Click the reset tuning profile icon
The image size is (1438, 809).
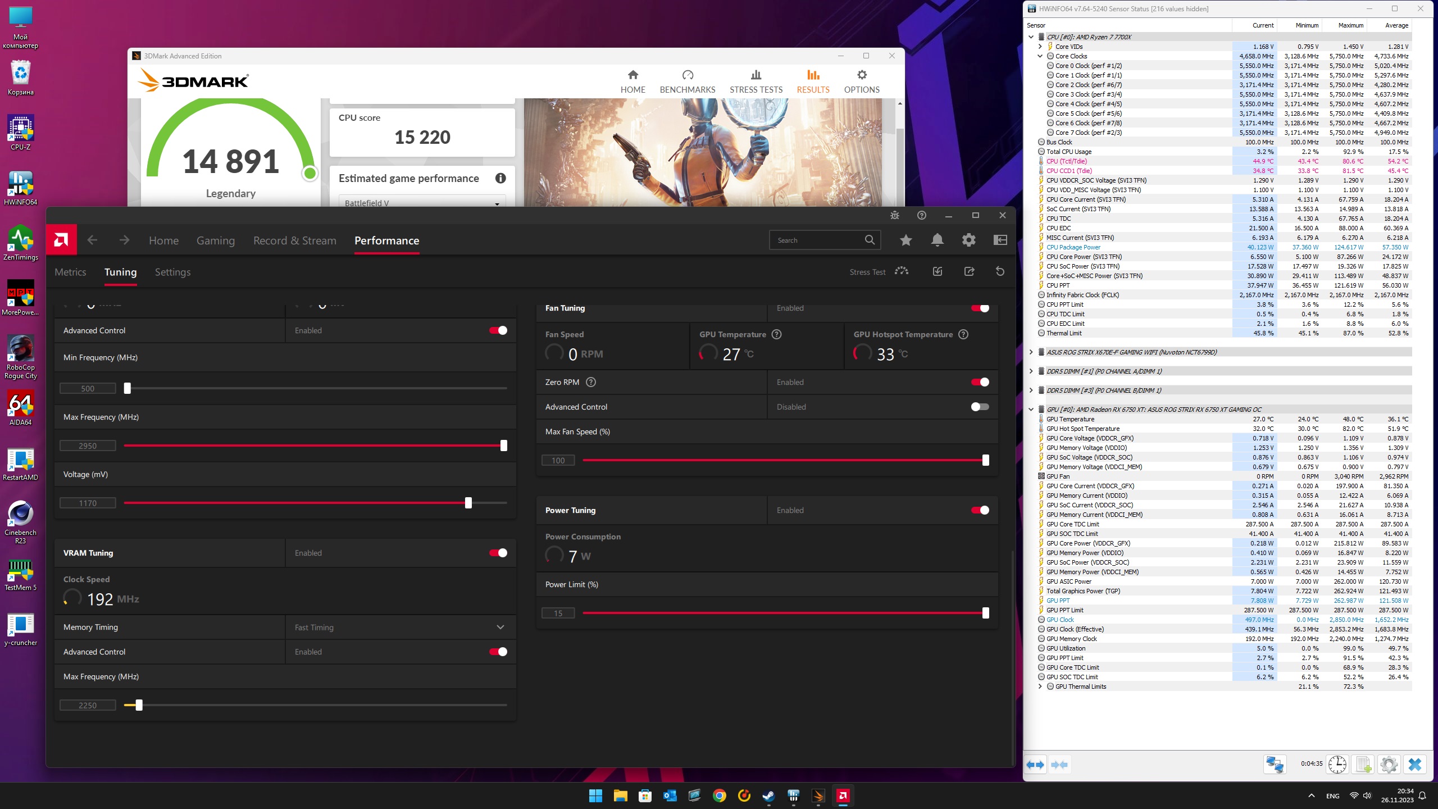1000,272
